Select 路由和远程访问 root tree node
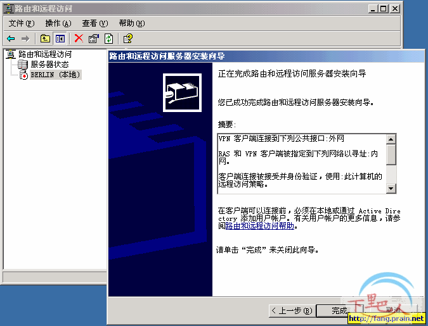Screen dimensions: 428x326 44,54
